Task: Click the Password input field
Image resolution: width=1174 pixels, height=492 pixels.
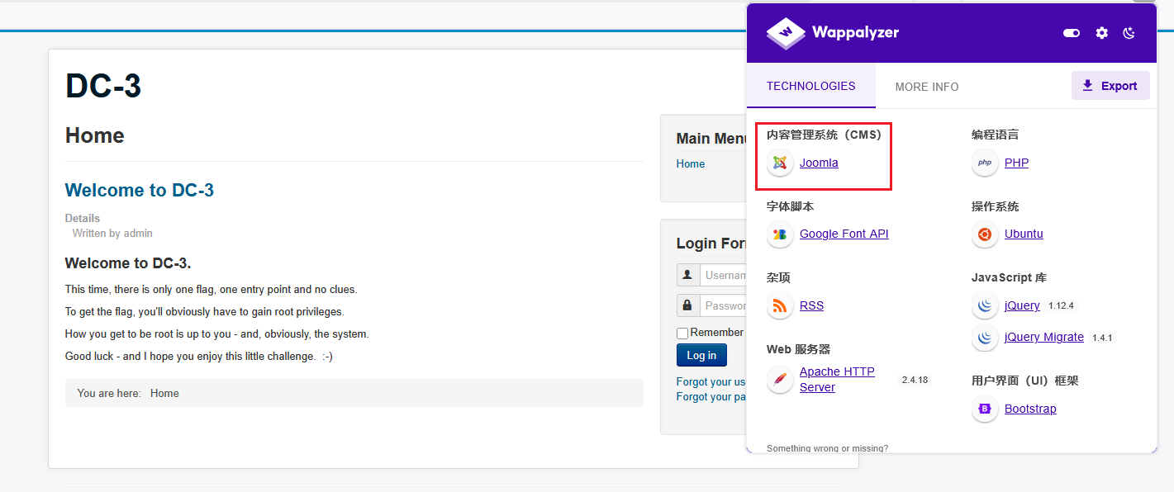Action: click(723, 305)
